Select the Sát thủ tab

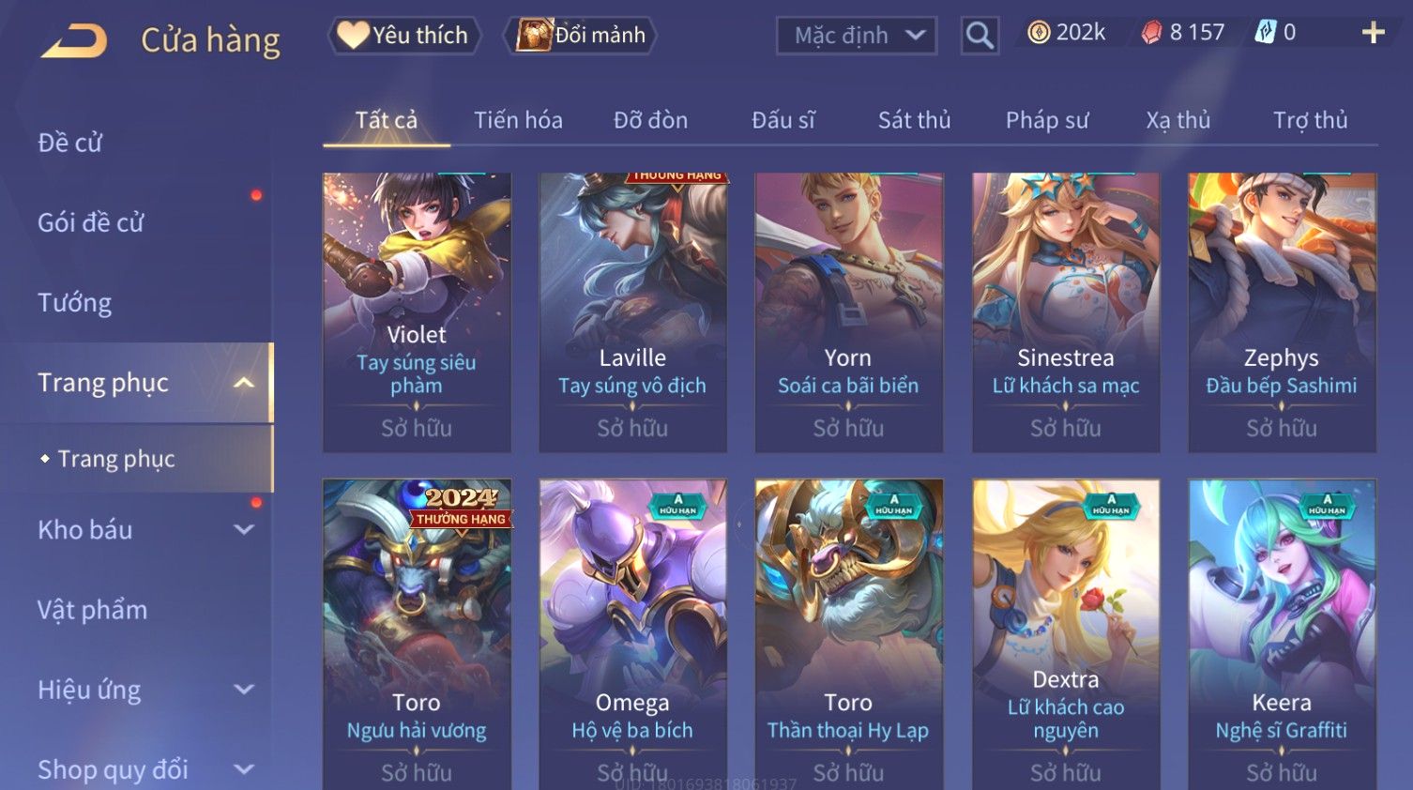pyautogui.click(x=914, y=120)
